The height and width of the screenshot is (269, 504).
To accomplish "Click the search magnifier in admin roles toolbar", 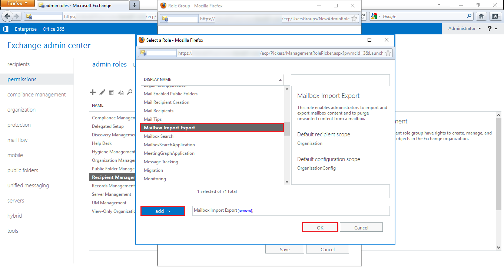I will tap(130, 92).
